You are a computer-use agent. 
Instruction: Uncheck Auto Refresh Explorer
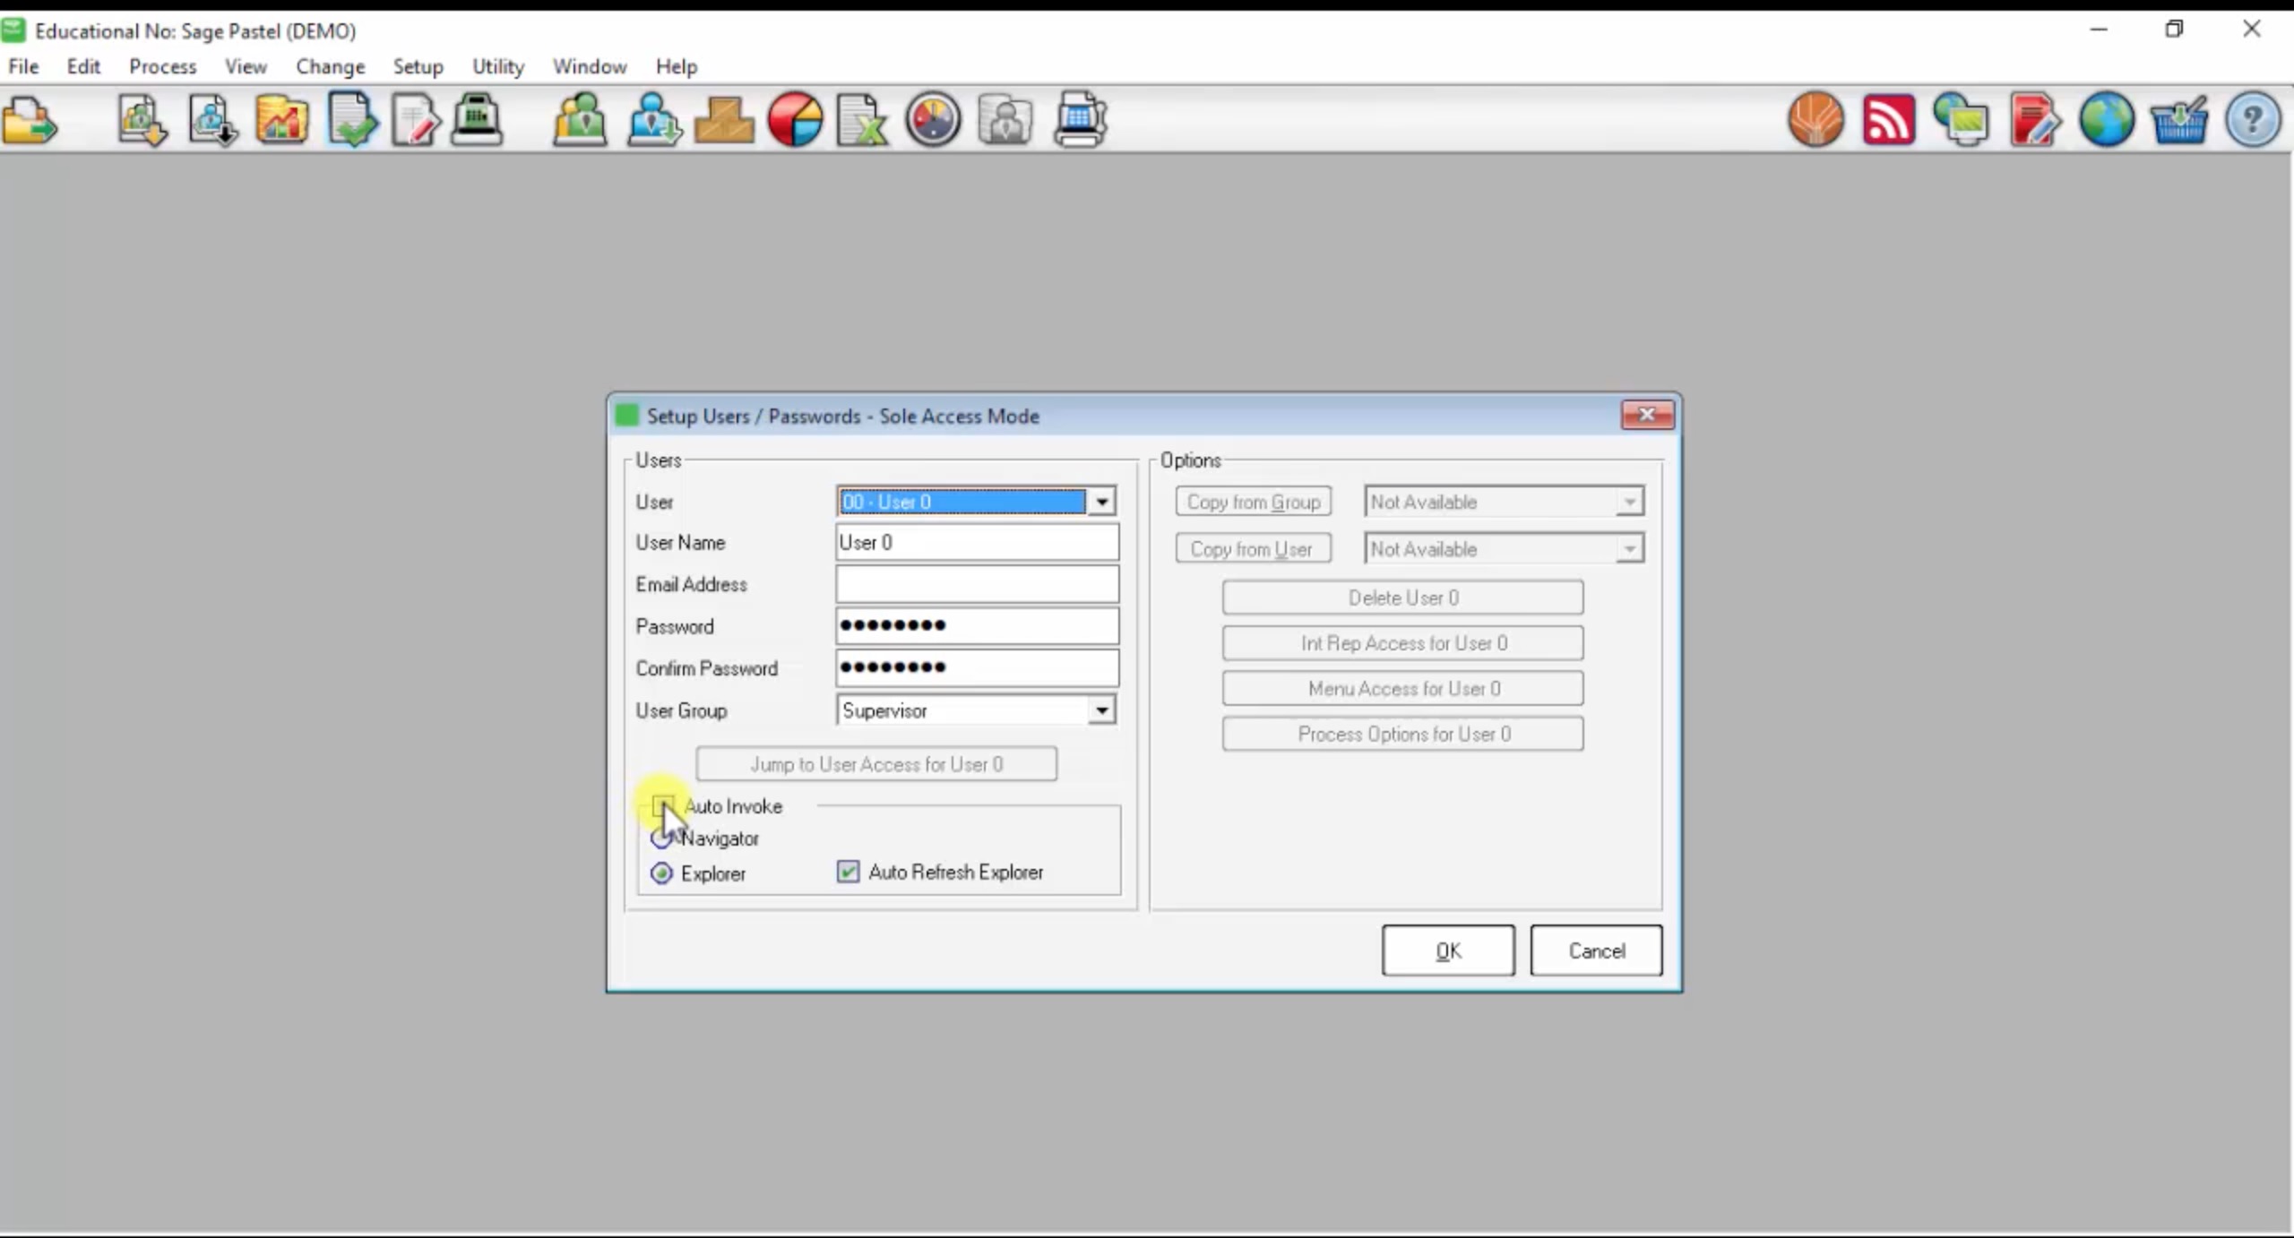pos(847,872)
